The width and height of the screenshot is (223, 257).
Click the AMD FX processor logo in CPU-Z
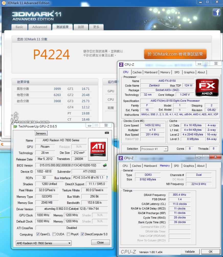(207, 87)
